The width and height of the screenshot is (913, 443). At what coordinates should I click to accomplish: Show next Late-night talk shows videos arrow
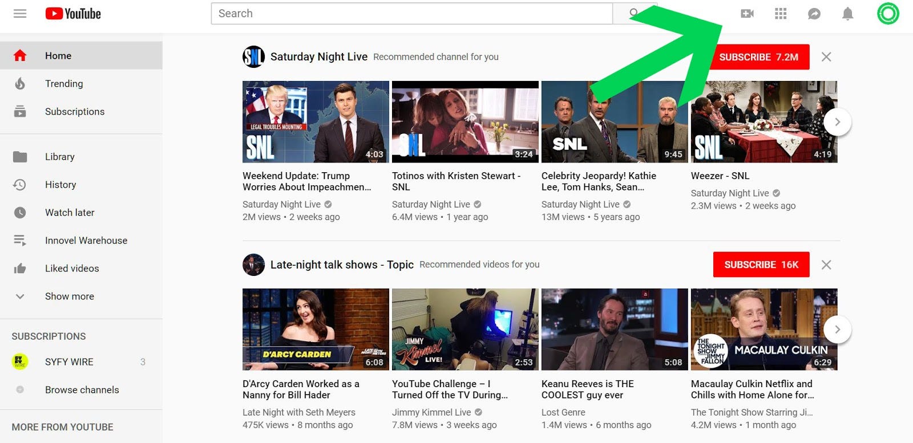tap(837, 330)
